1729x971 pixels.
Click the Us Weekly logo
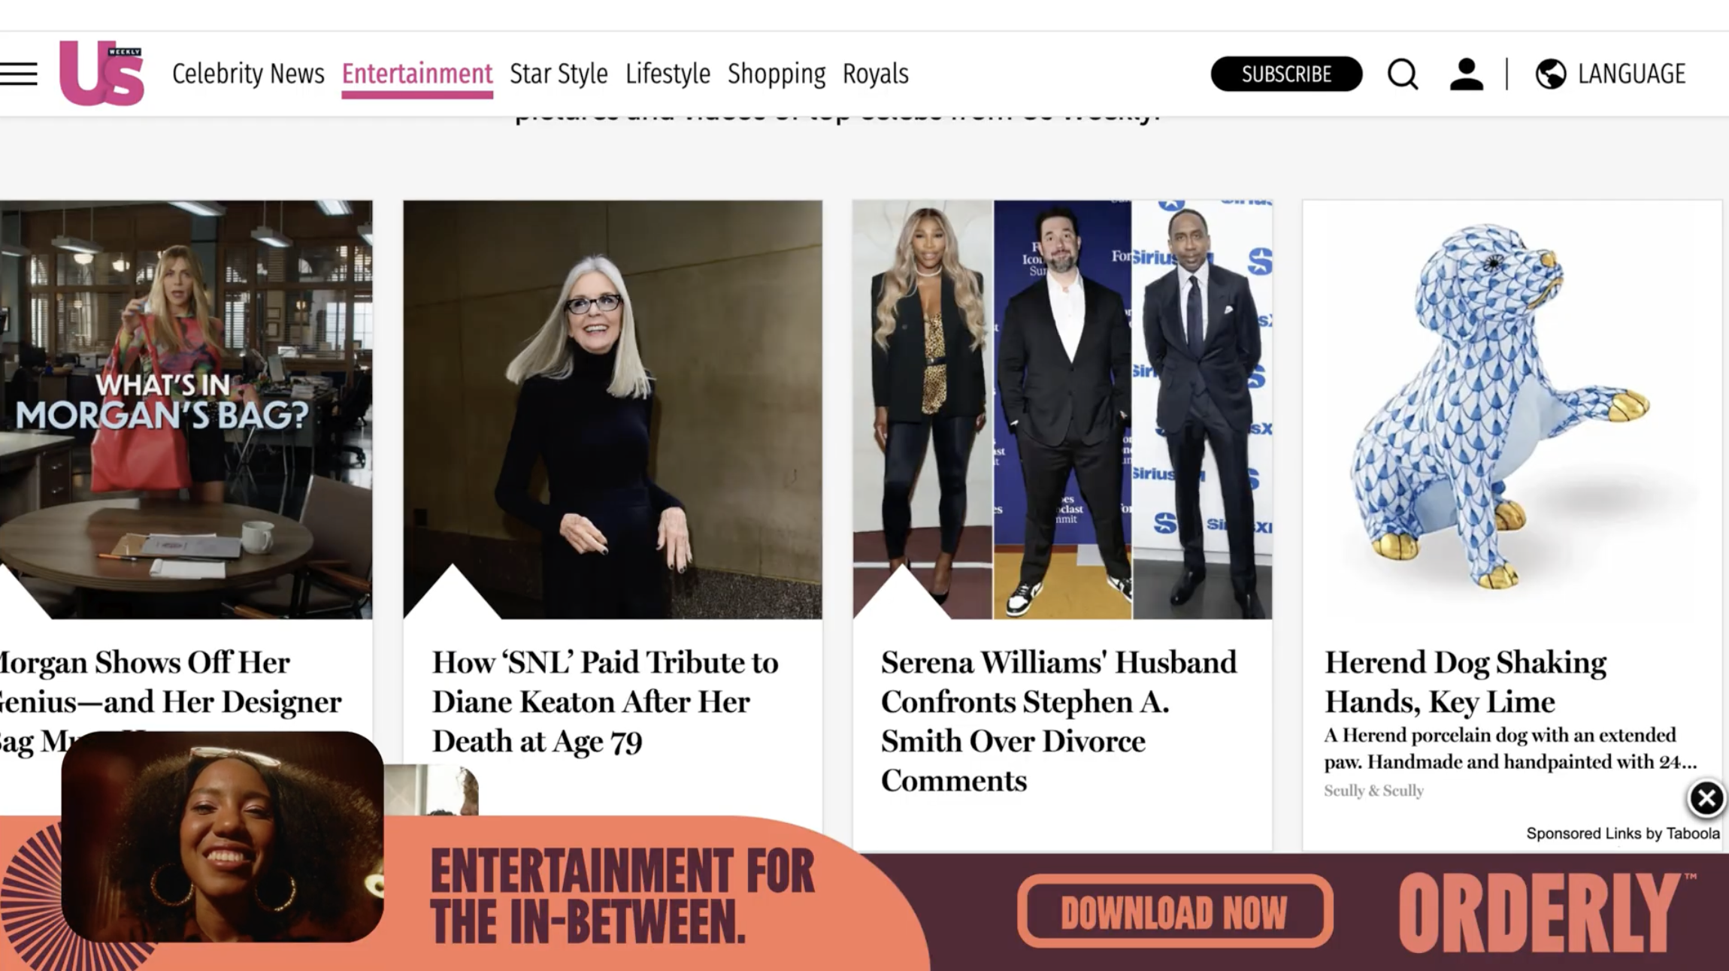point(101,73)
